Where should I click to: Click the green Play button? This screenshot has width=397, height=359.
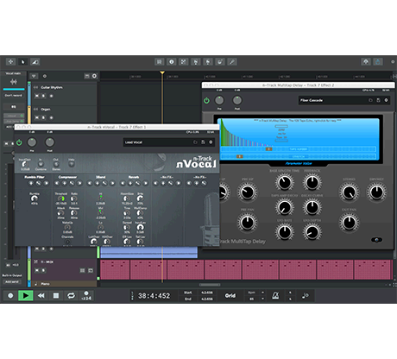tap(26, 295)
